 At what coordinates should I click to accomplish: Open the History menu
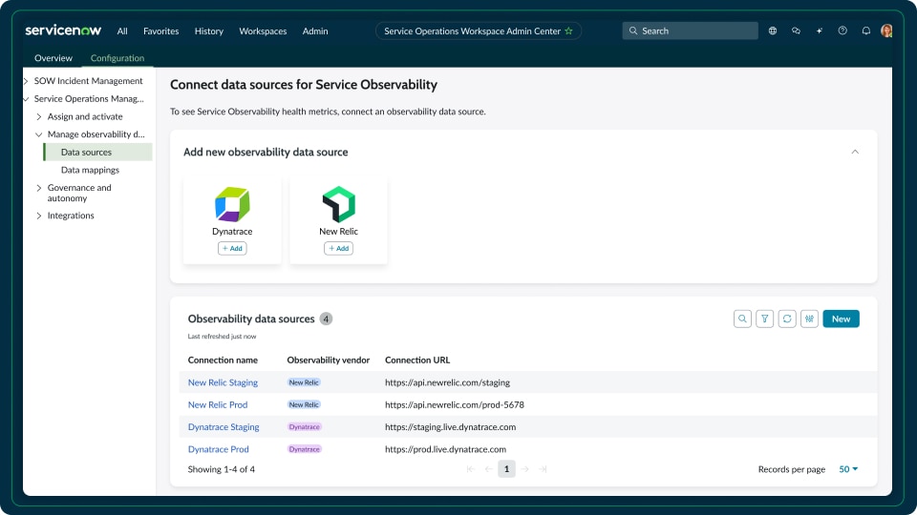[x=209, y=31]
